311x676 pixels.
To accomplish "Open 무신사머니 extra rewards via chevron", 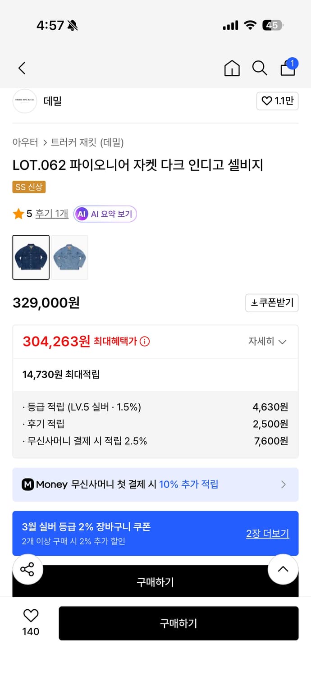I will (284, 484).
